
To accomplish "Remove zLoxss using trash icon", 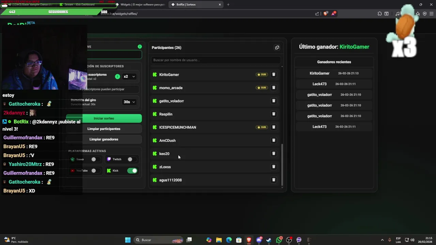I will pyautogui.click(x=274, y=167).
